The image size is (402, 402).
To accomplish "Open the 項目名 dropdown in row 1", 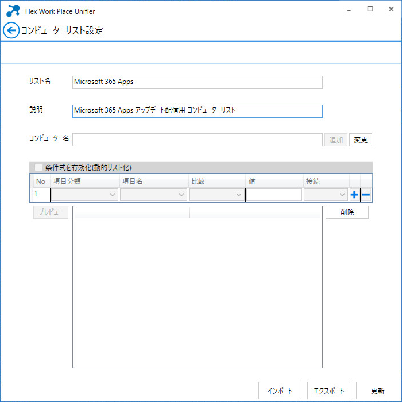I will [x=153, y=195].
